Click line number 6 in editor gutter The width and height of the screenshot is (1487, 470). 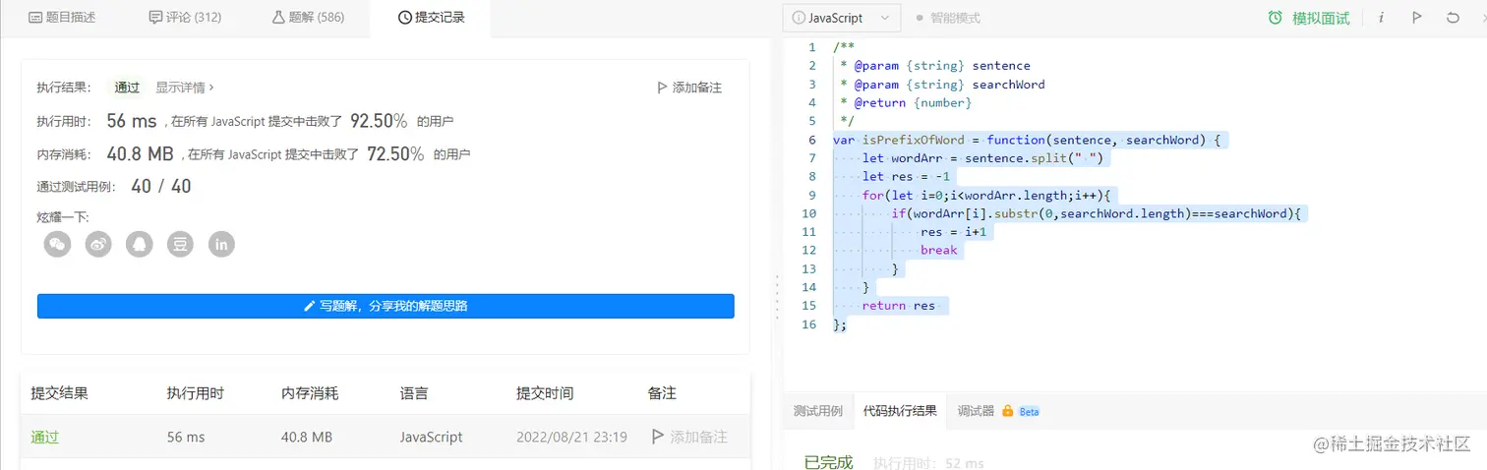[812, 140]
